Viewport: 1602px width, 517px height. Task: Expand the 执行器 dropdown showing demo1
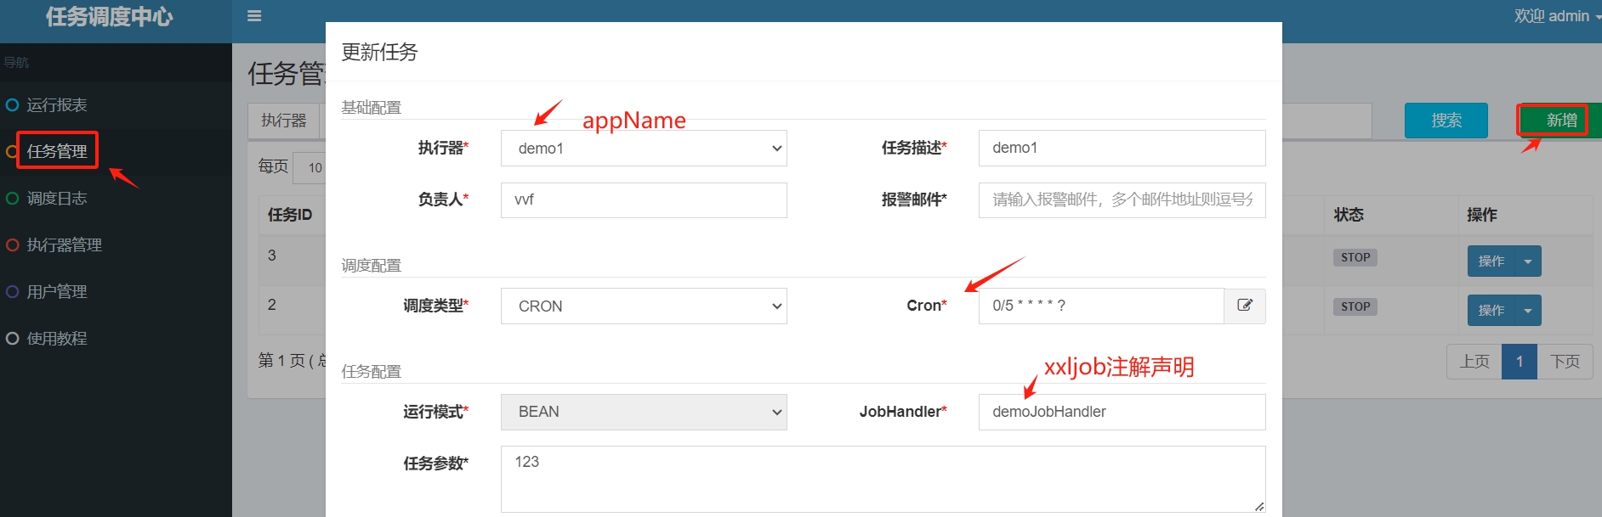pos(644,149)
